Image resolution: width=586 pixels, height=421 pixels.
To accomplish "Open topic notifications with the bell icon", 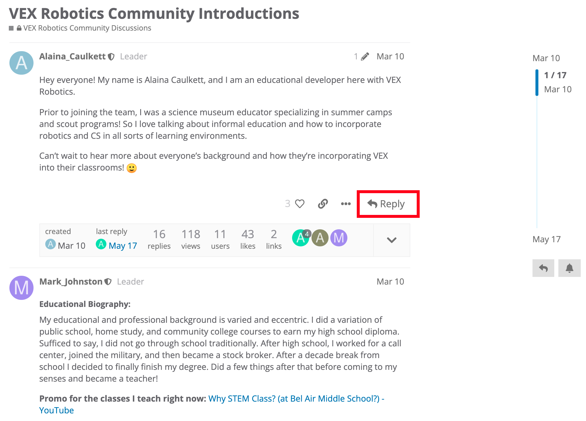I will click(569, 268).
